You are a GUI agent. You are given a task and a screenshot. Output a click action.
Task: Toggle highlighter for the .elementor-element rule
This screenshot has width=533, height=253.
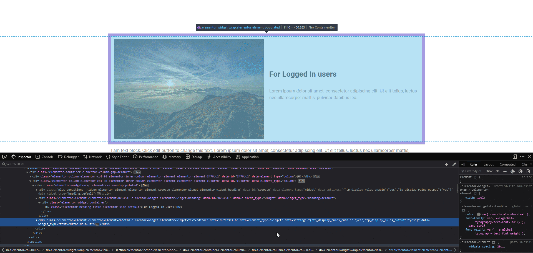click(493, 242)
